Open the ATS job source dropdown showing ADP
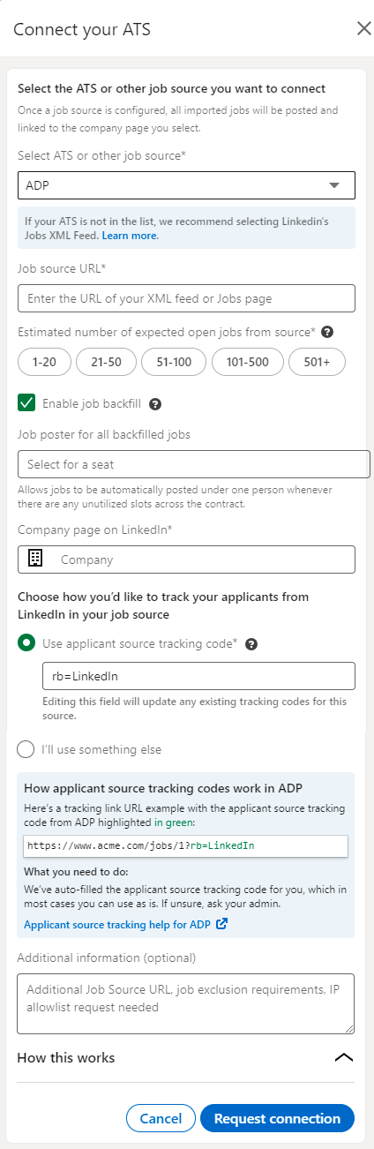 186,185
